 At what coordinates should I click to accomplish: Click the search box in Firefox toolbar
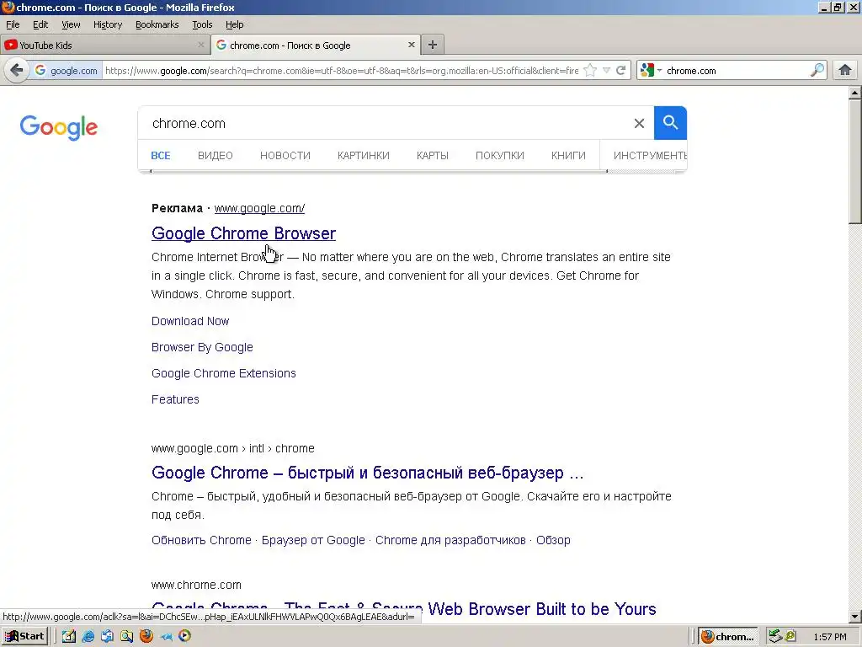click(x=737, y=71)
